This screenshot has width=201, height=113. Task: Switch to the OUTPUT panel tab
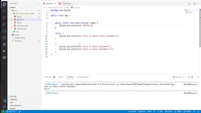61,77
